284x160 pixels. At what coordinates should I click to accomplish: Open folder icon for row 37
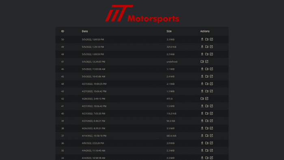click(207, 136)
